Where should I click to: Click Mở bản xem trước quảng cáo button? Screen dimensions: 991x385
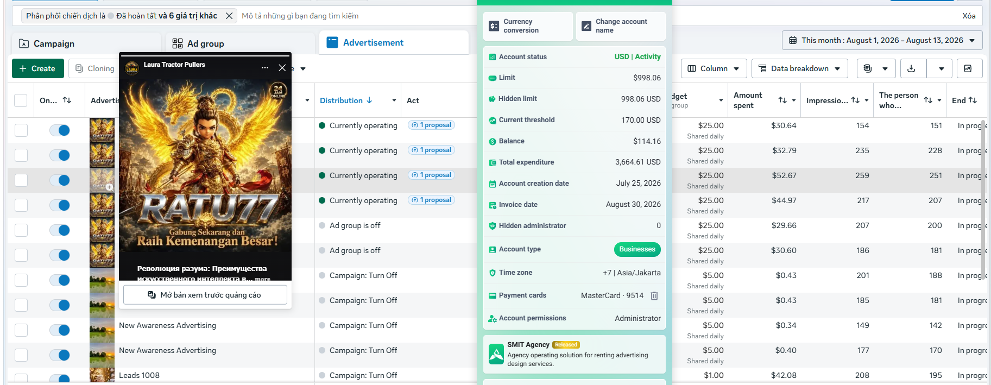205,295
